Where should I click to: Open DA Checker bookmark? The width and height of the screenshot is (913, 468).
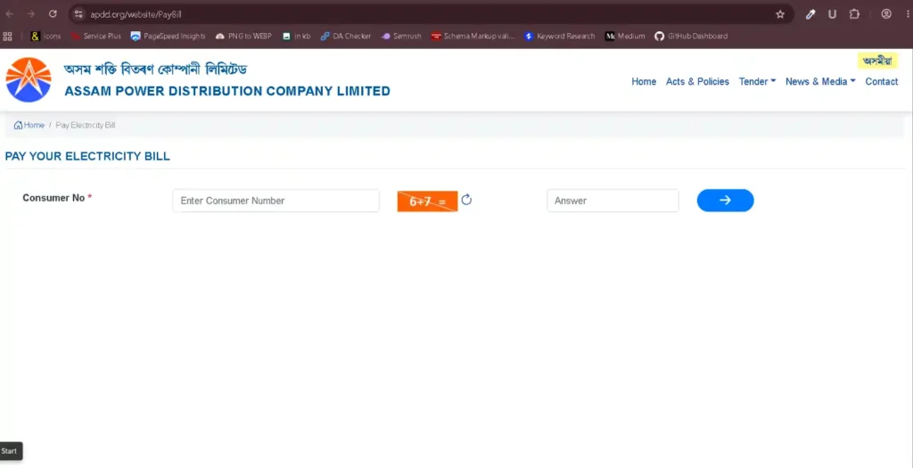coord(346,36)
